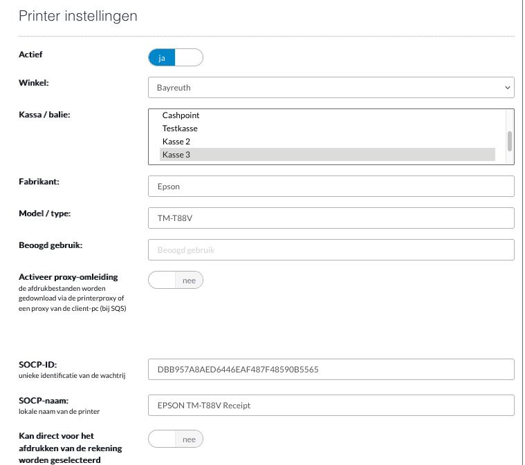
Task: Click the Printer instellingen heading
Action: click(78, 16)
